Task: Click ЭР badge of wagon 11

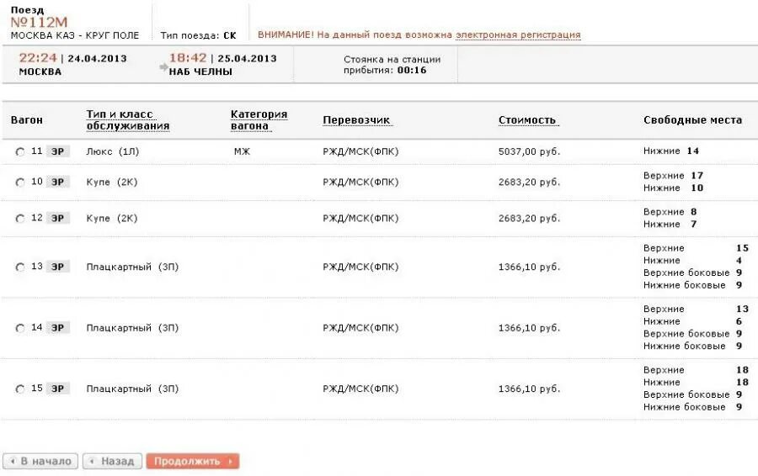Action: coord(57,151)
